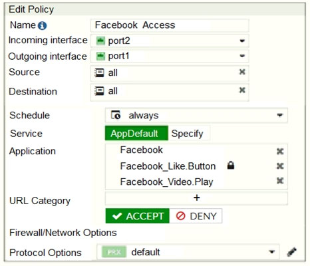The image size is (310, 266).
Task: Remove Facebook_Like.Button application entry
Action: coord(280,166)
